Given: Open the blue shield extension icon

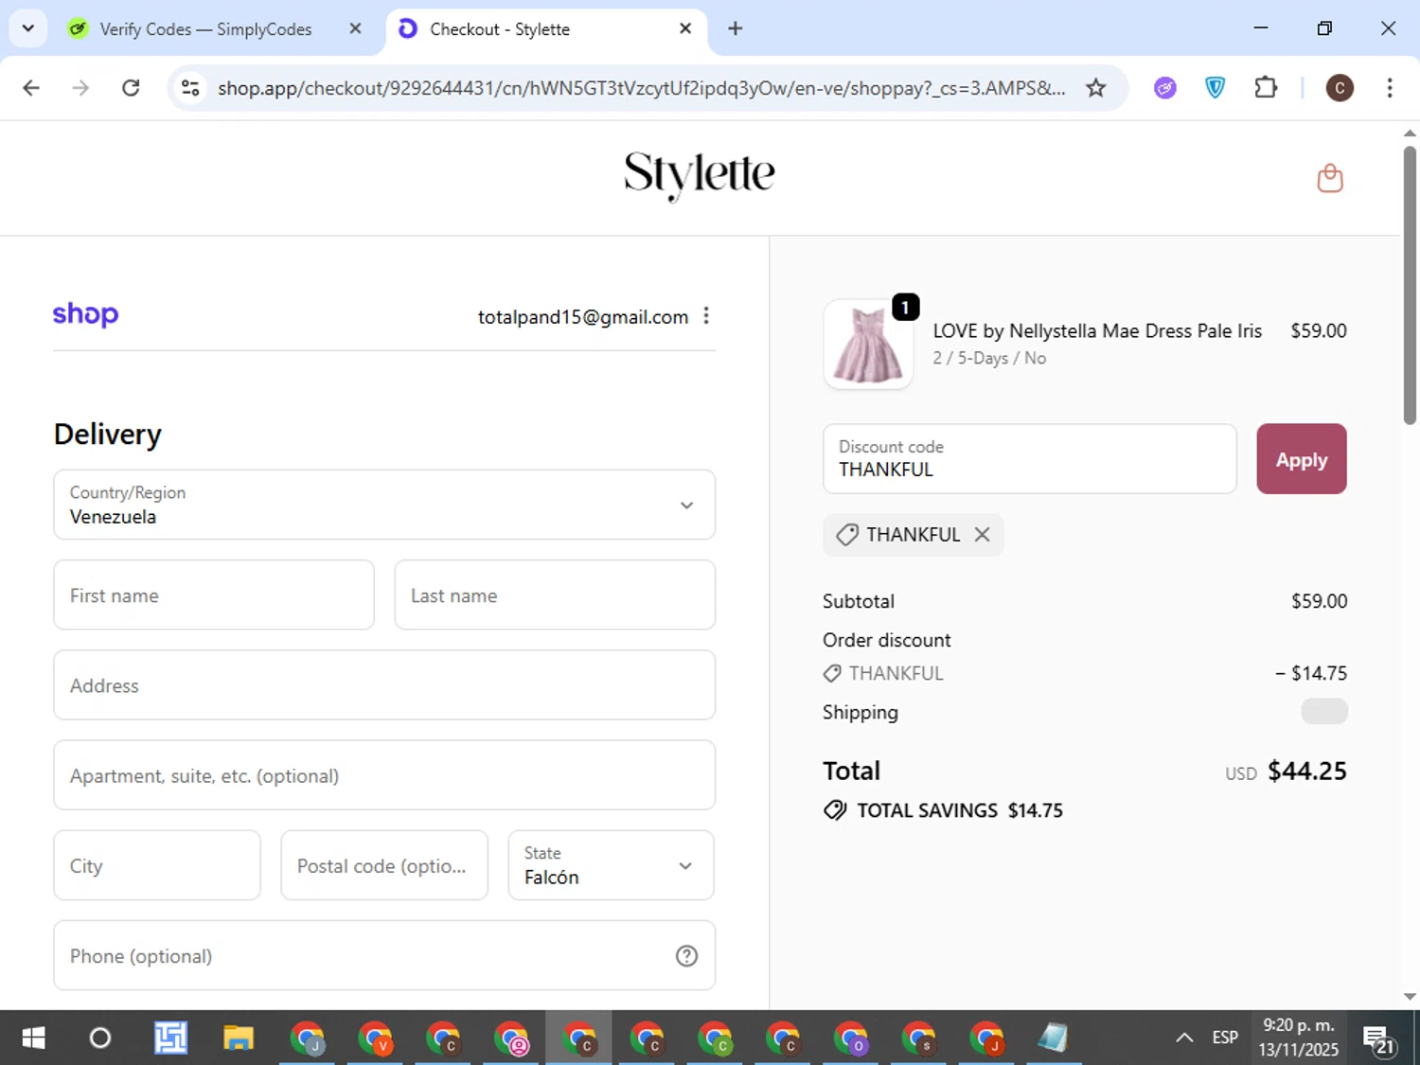Looking at the screenshot, I should click(1216, 88).
